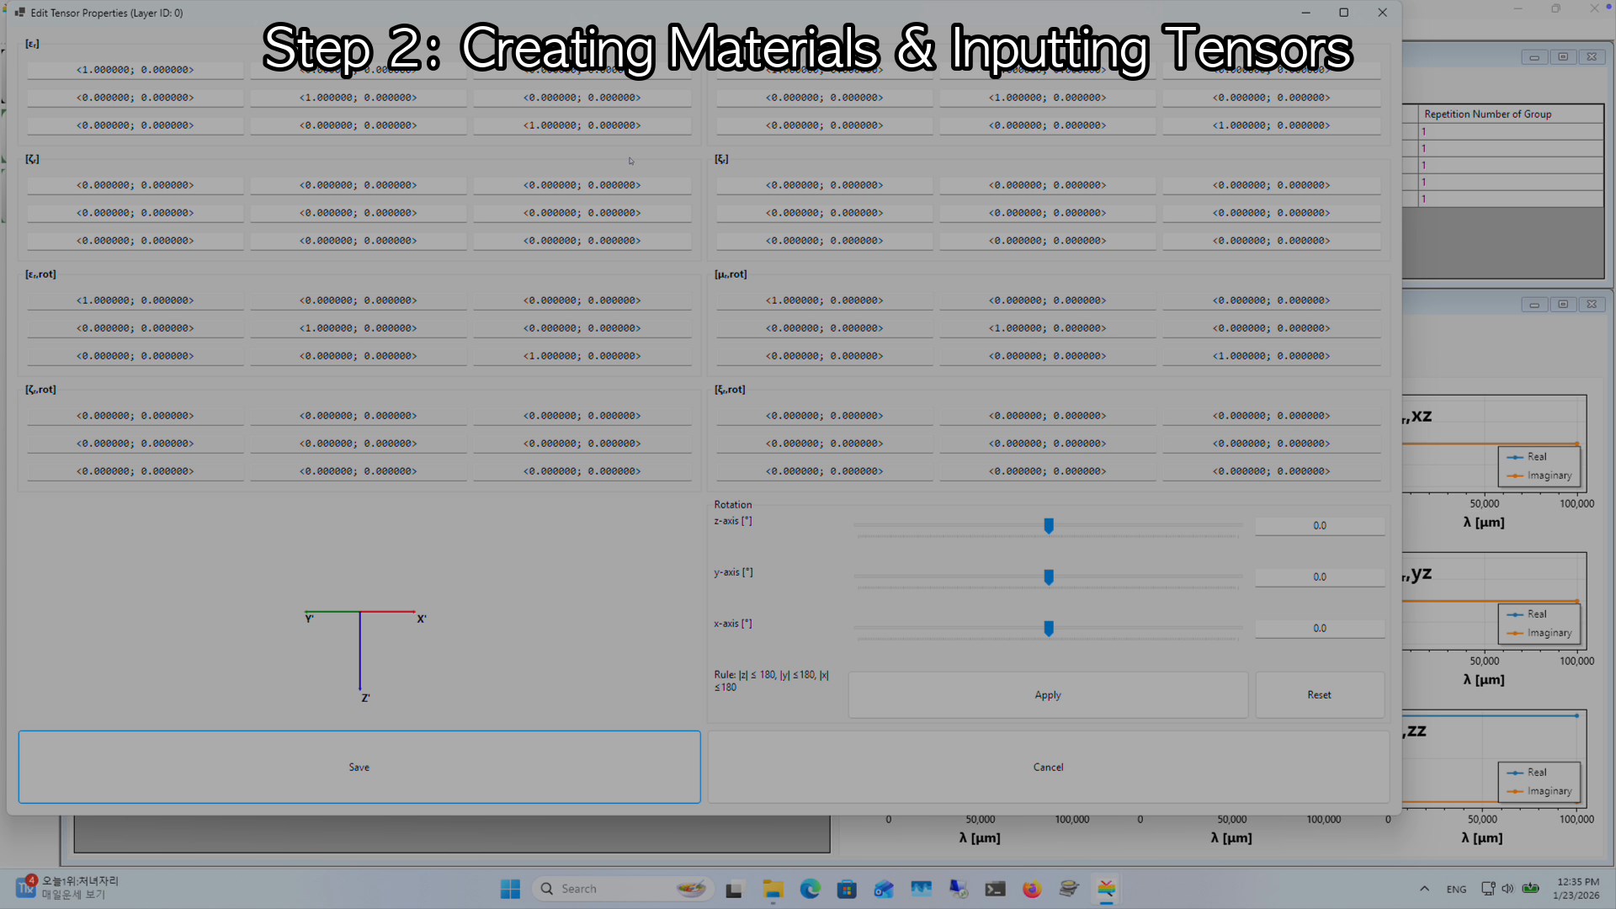Screen dimensions: 1616x909
Task: Open Outlook from the taskbar
Action: [x=884, y=889]
